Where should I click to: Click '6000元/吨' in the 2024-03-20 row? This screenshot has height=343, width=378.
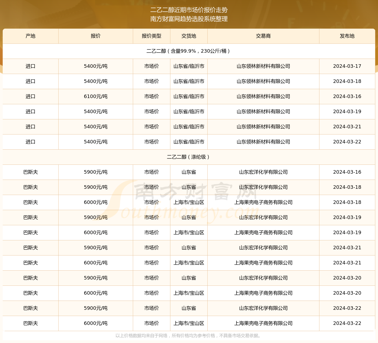point(96,293)
